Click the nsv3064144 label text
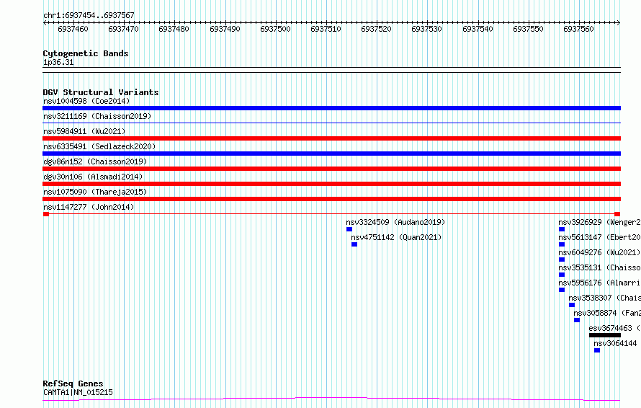This screenshot has width=641, height=408. pos(615,343)
